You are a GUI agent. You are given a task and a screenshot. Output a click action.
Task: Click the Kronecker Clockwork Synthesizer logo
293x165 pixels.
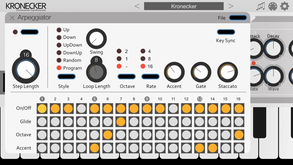pos(26,7)
